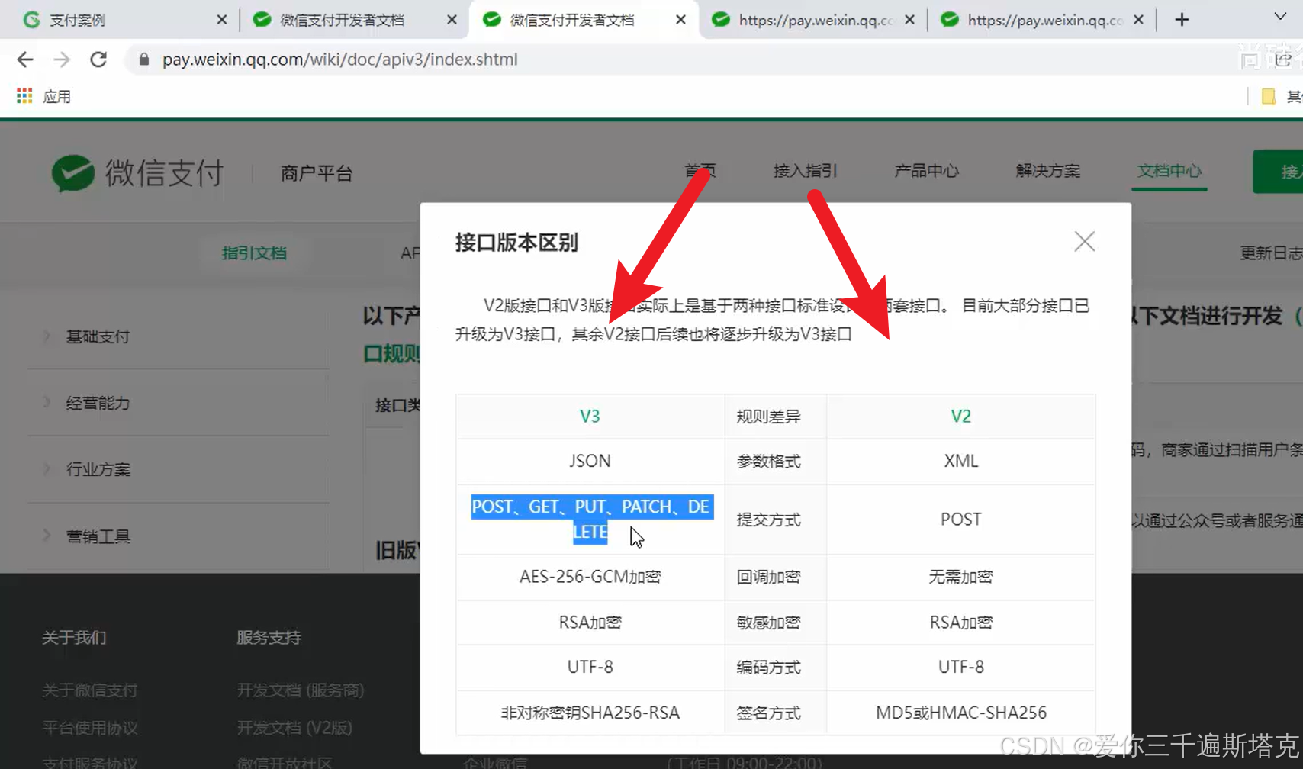Open footer link 开发文档 (V2版)
Viewport: 1303px width, 769px height.
pyautogui.click(x=294, y=728)
